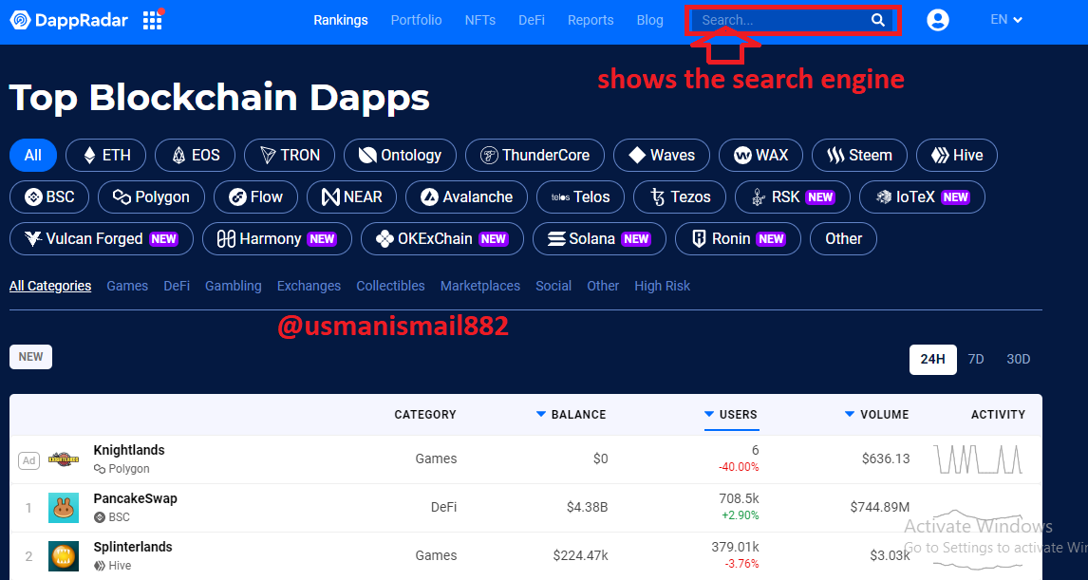
Task: Open the Portfolio menu item
Action: coord(417,20)
